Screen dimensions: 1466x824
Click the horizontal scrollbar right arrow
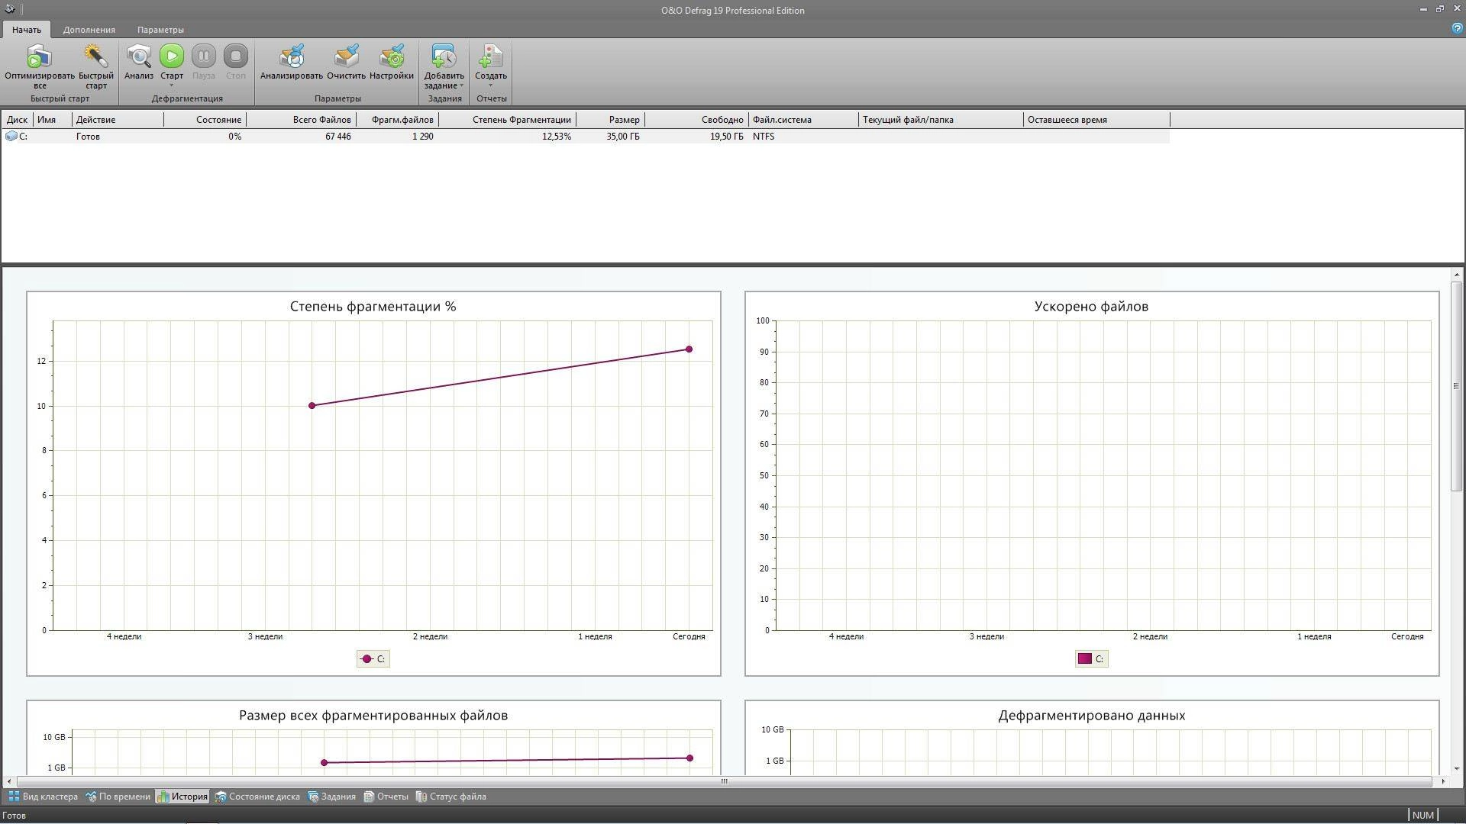(x=1442, y=781)
